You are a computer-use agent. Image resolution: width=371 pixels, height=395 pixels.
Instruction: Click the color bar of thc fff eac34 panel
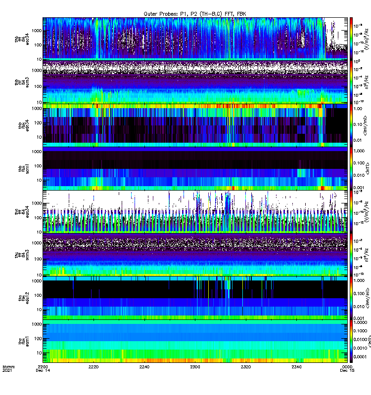(351, 212)
